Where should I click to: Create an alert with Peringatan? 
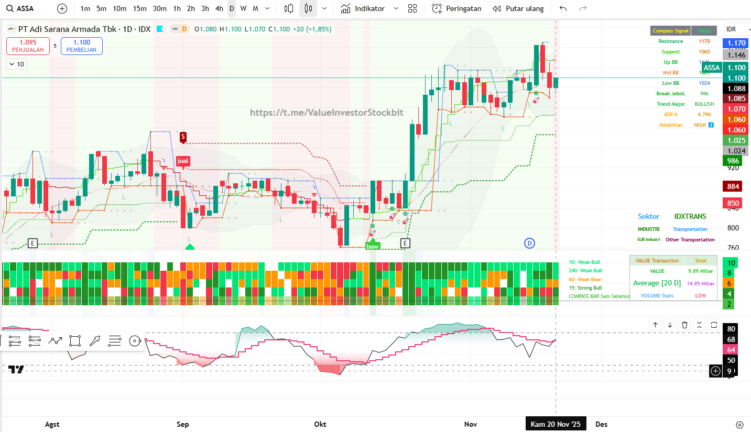[x=456, y=8]
